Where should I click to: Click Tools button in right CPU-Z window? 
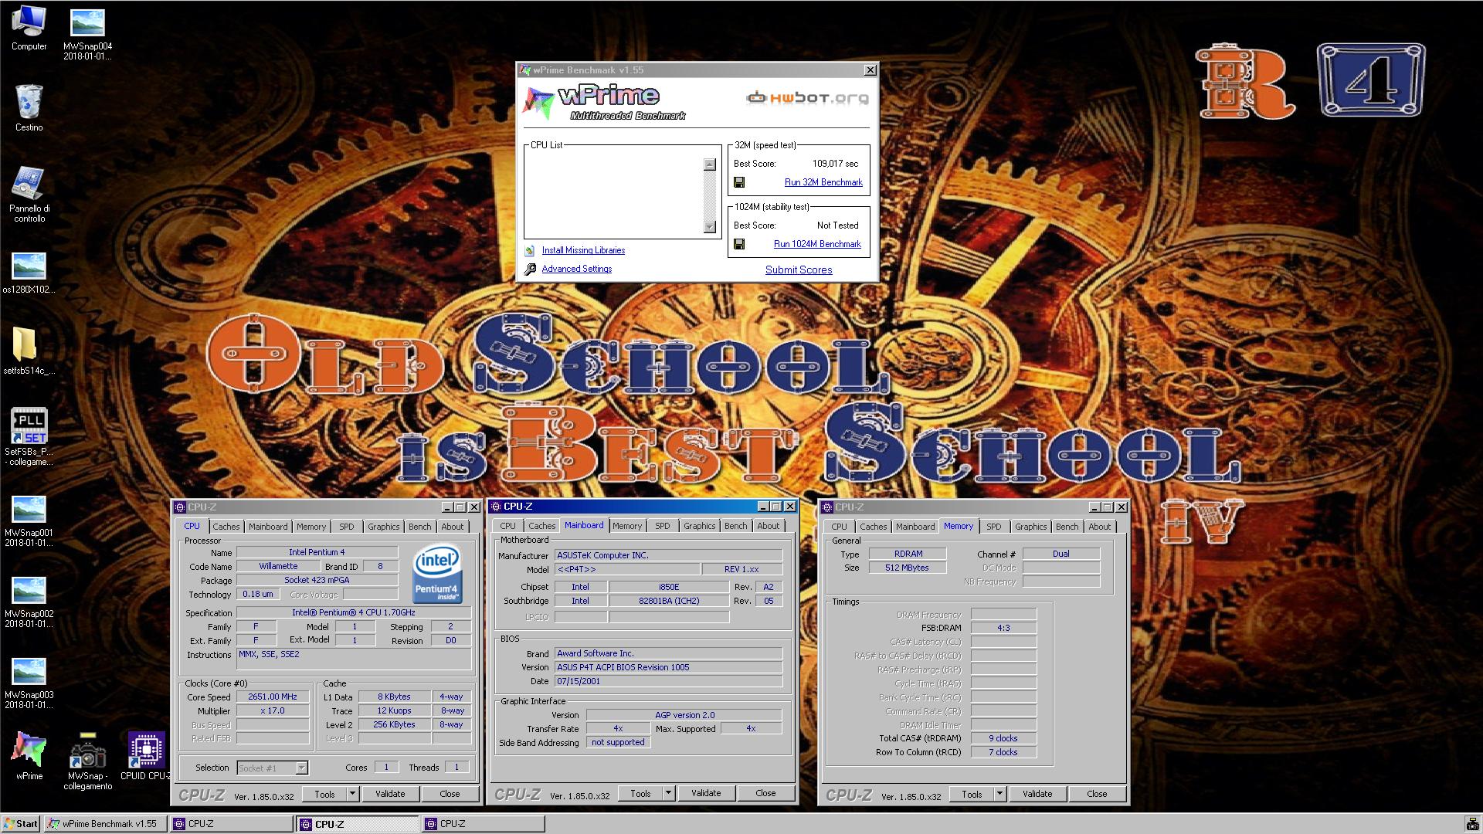coord(972,794)
